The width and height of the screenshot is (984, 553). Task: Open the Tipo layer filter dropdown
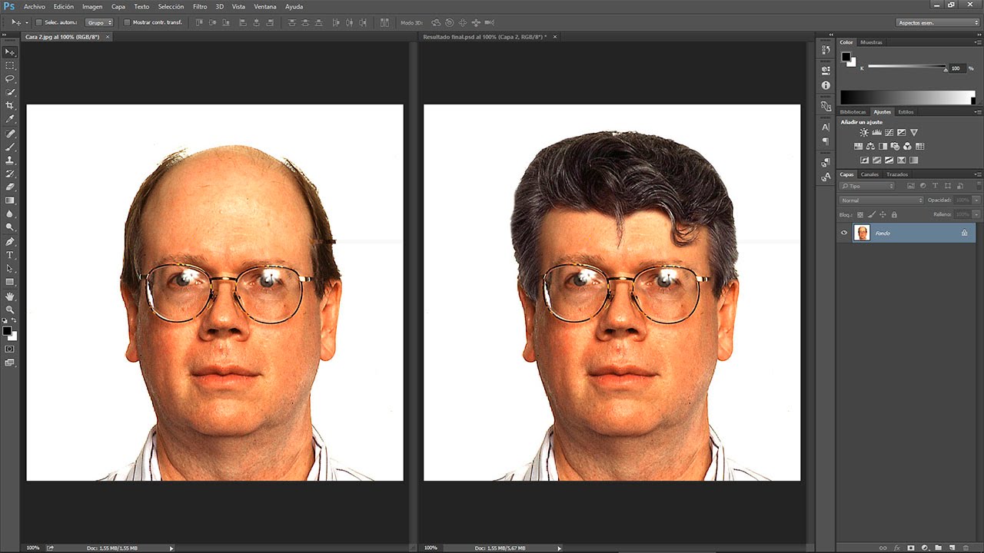pos(867,186)
